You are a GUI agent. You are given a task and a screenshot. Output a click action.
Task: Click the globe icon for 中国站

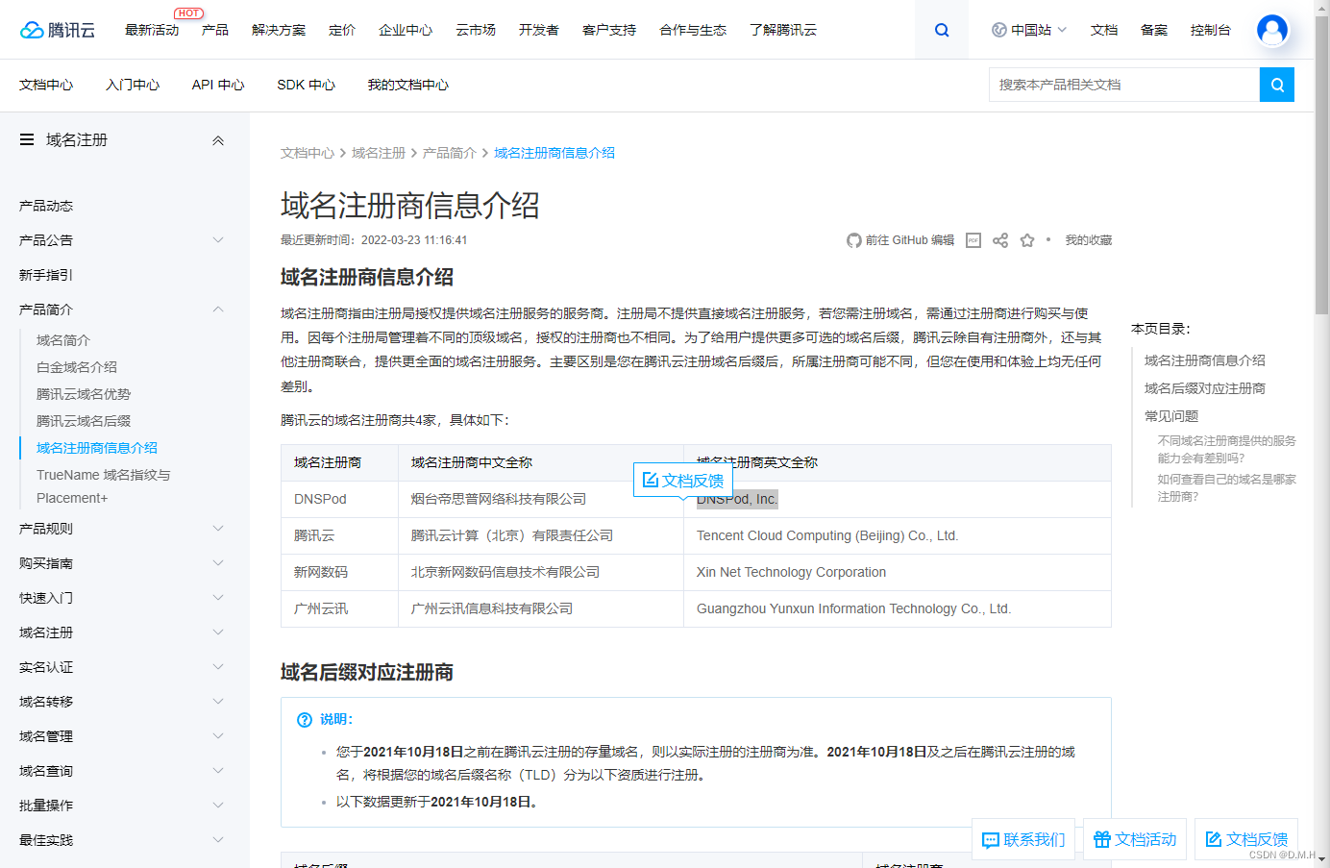pyautogui.click(x=999, y=30)
